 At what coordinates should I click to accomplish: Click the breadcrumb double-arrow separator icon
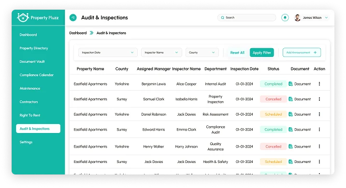pos(91,33)
